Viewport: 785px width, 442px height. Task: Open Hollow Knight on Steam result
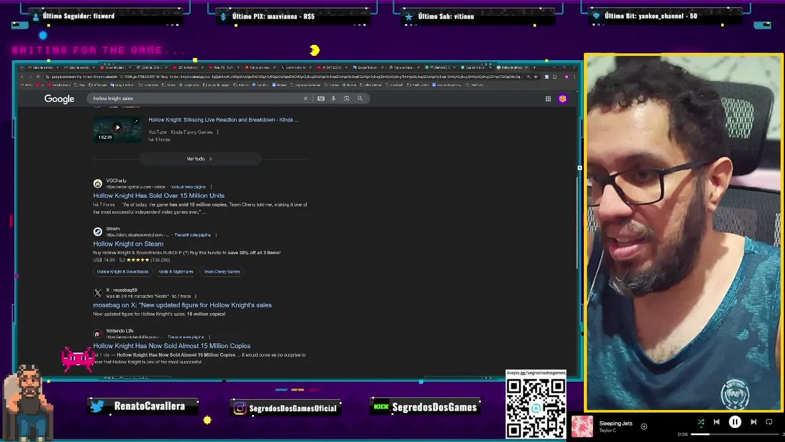pyautogui.click(x=128, y=244)
